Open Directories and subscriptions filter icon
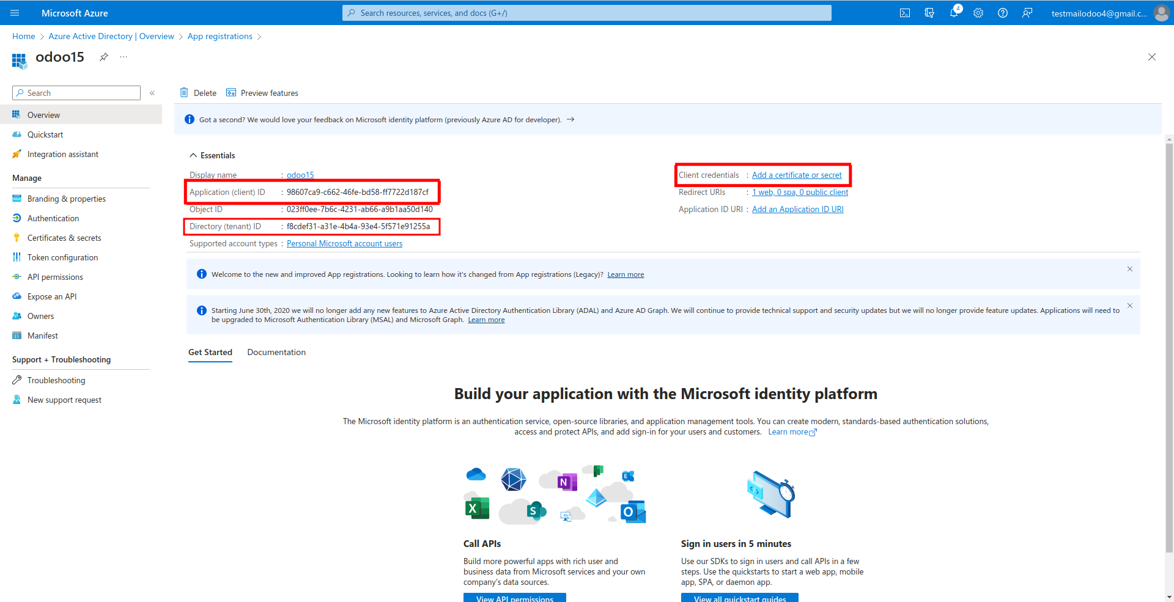Screen dimensions: 1174x602 pyautogui.click(x=929, y=13)
